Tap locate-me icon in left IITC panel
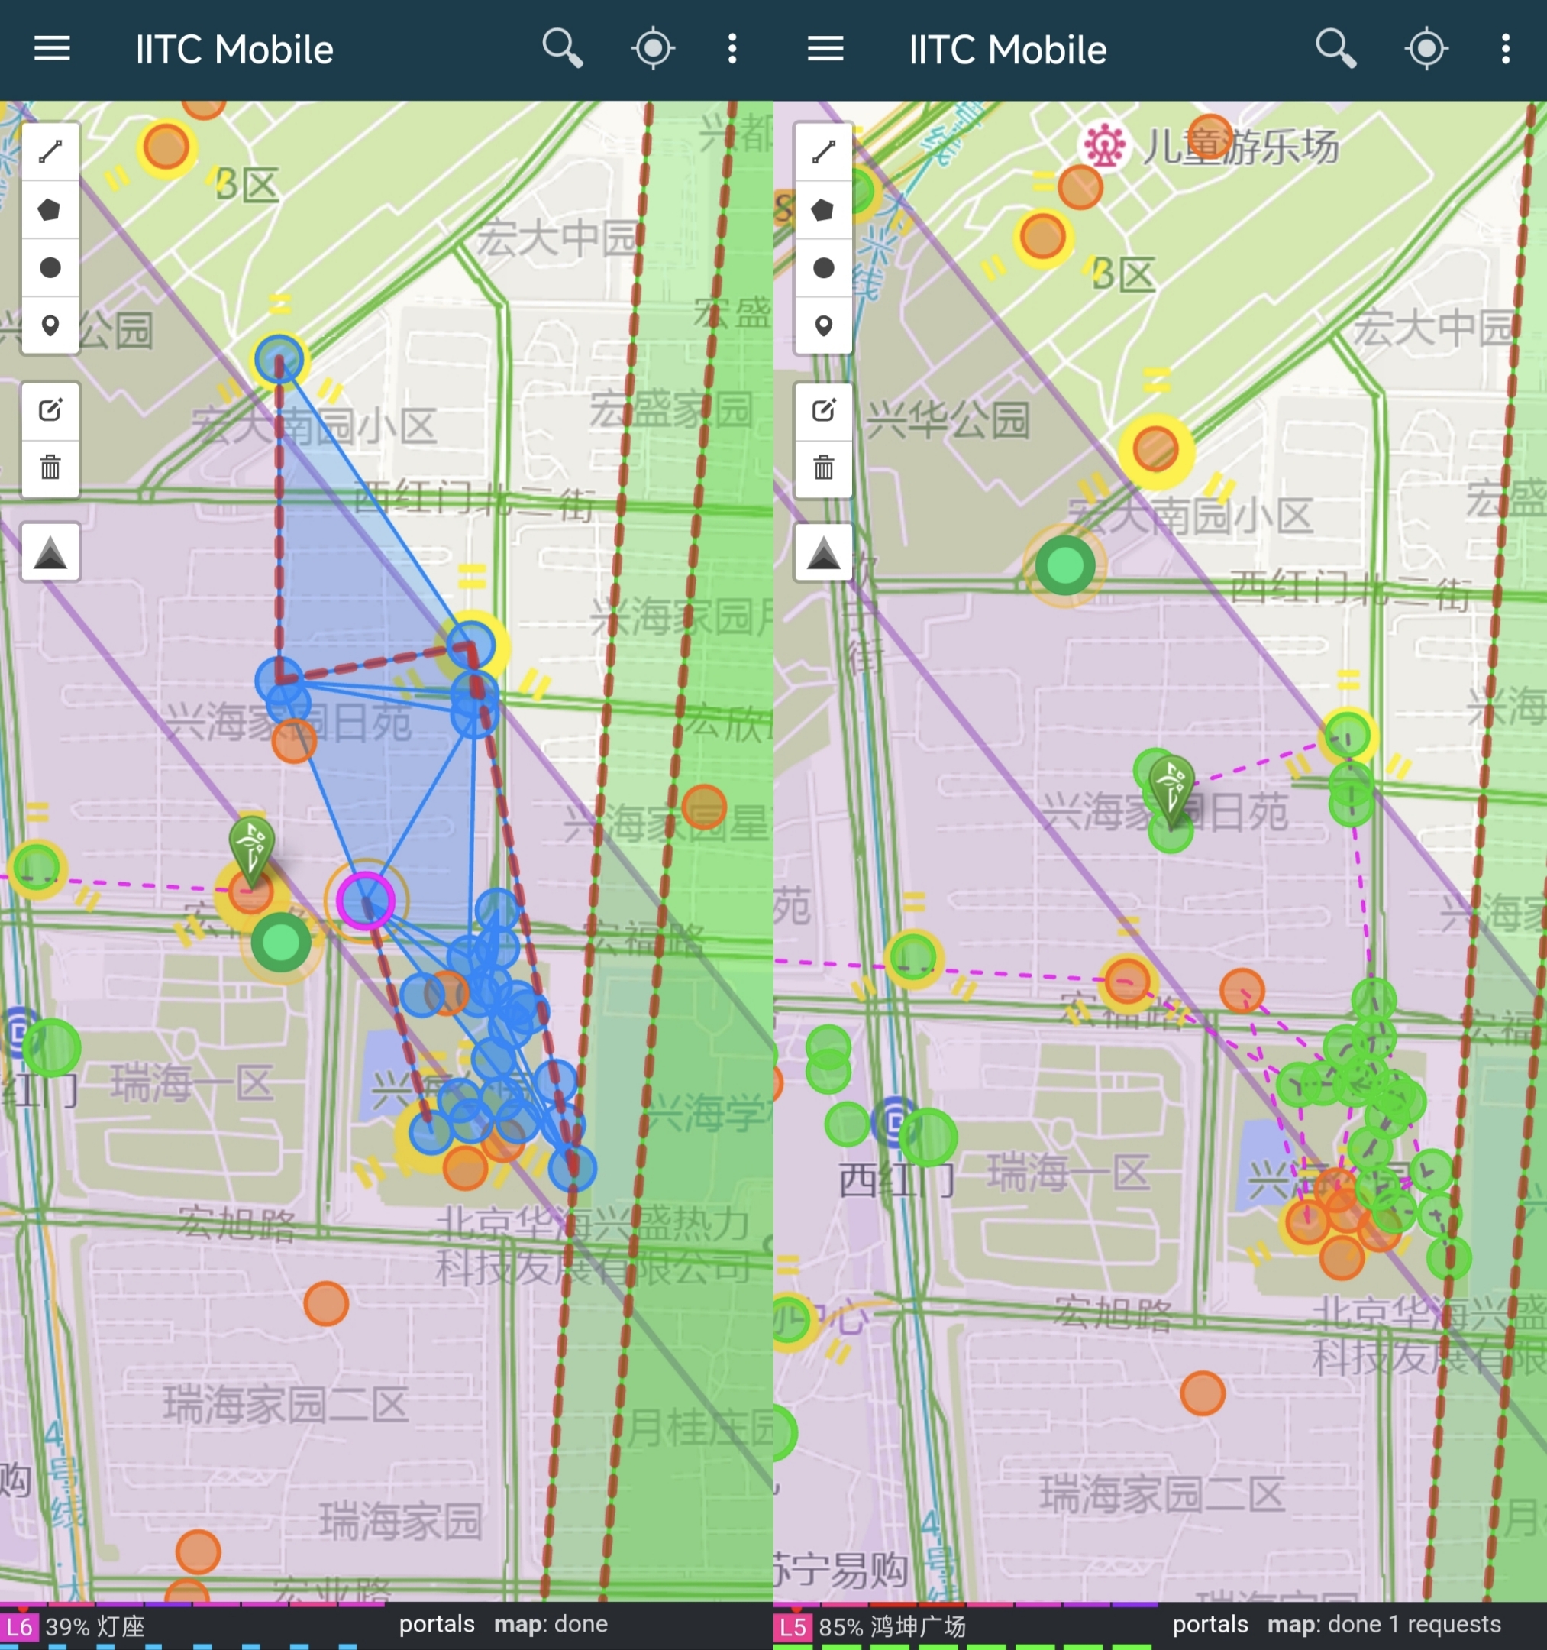 [653, 49]
